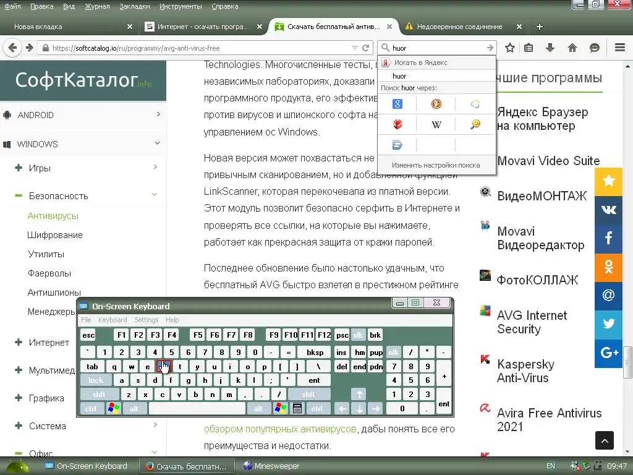Open the Антивирусы sidebar link

pyautogui.click(x=53, y=216)
